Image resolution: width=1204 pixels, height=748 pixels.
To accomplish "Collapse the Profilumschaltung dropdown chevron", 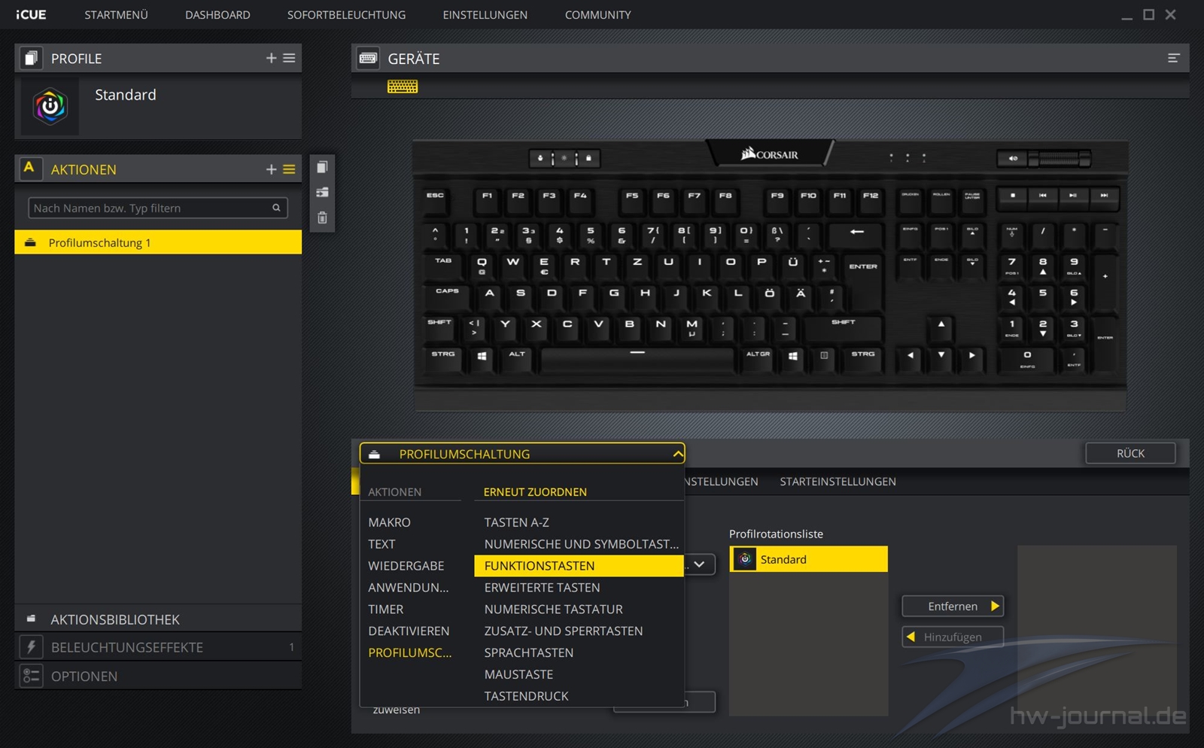I will point(678,454).
